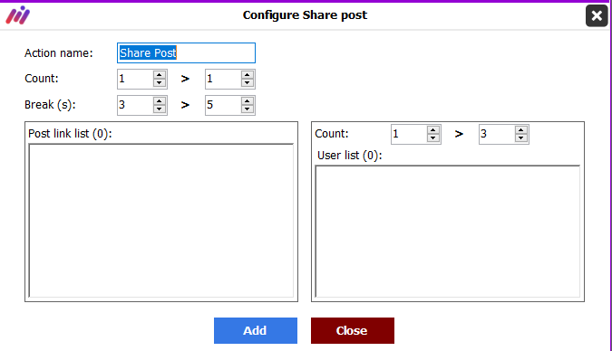Focus the User list text area
This screenshot has height=351, width=612.
click(x=448, y=232)
